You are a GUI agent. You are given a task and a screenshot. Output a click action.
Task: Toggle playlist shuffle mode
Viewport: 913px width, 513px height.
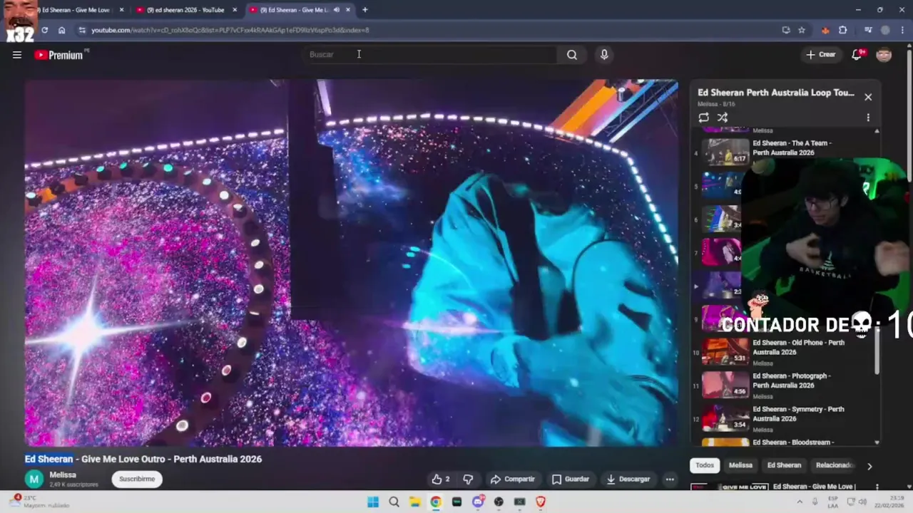(723, 118)
